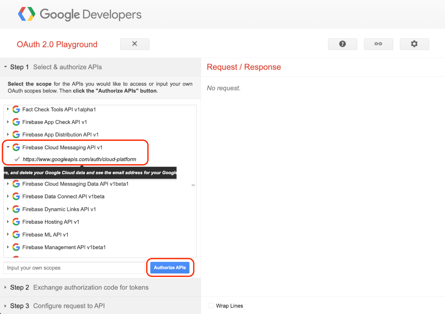Click the Google icon of Firebase App Check API
The width and height of the screenshot is (445, 314).
(16, 122)
